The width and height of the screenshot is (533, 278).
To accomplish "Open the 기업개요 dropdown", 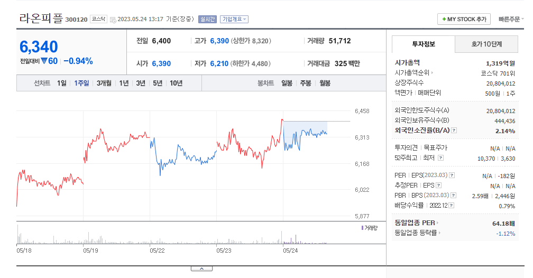I will coord(234,20).
